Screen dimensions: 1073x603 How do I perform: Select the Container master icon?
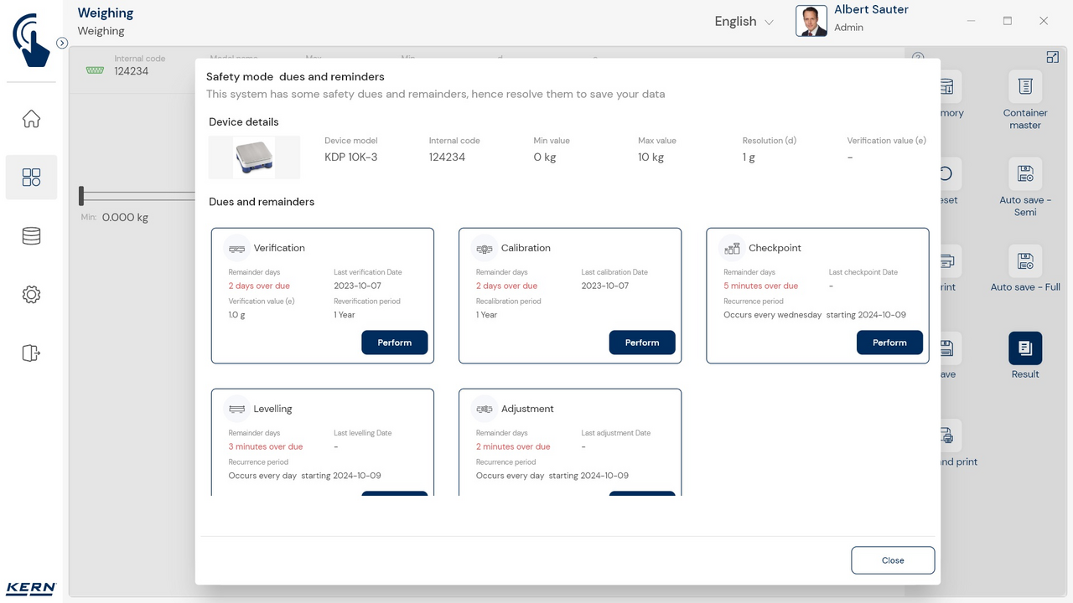[1024, 87]
